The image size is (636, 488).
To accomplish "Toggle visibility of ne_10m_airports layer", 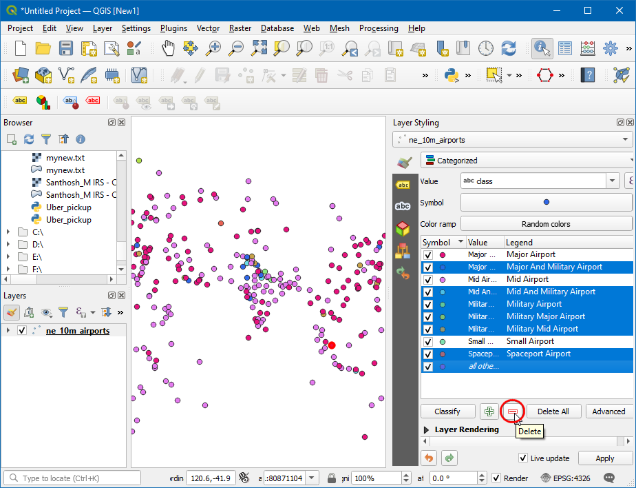I will [23, 331].
